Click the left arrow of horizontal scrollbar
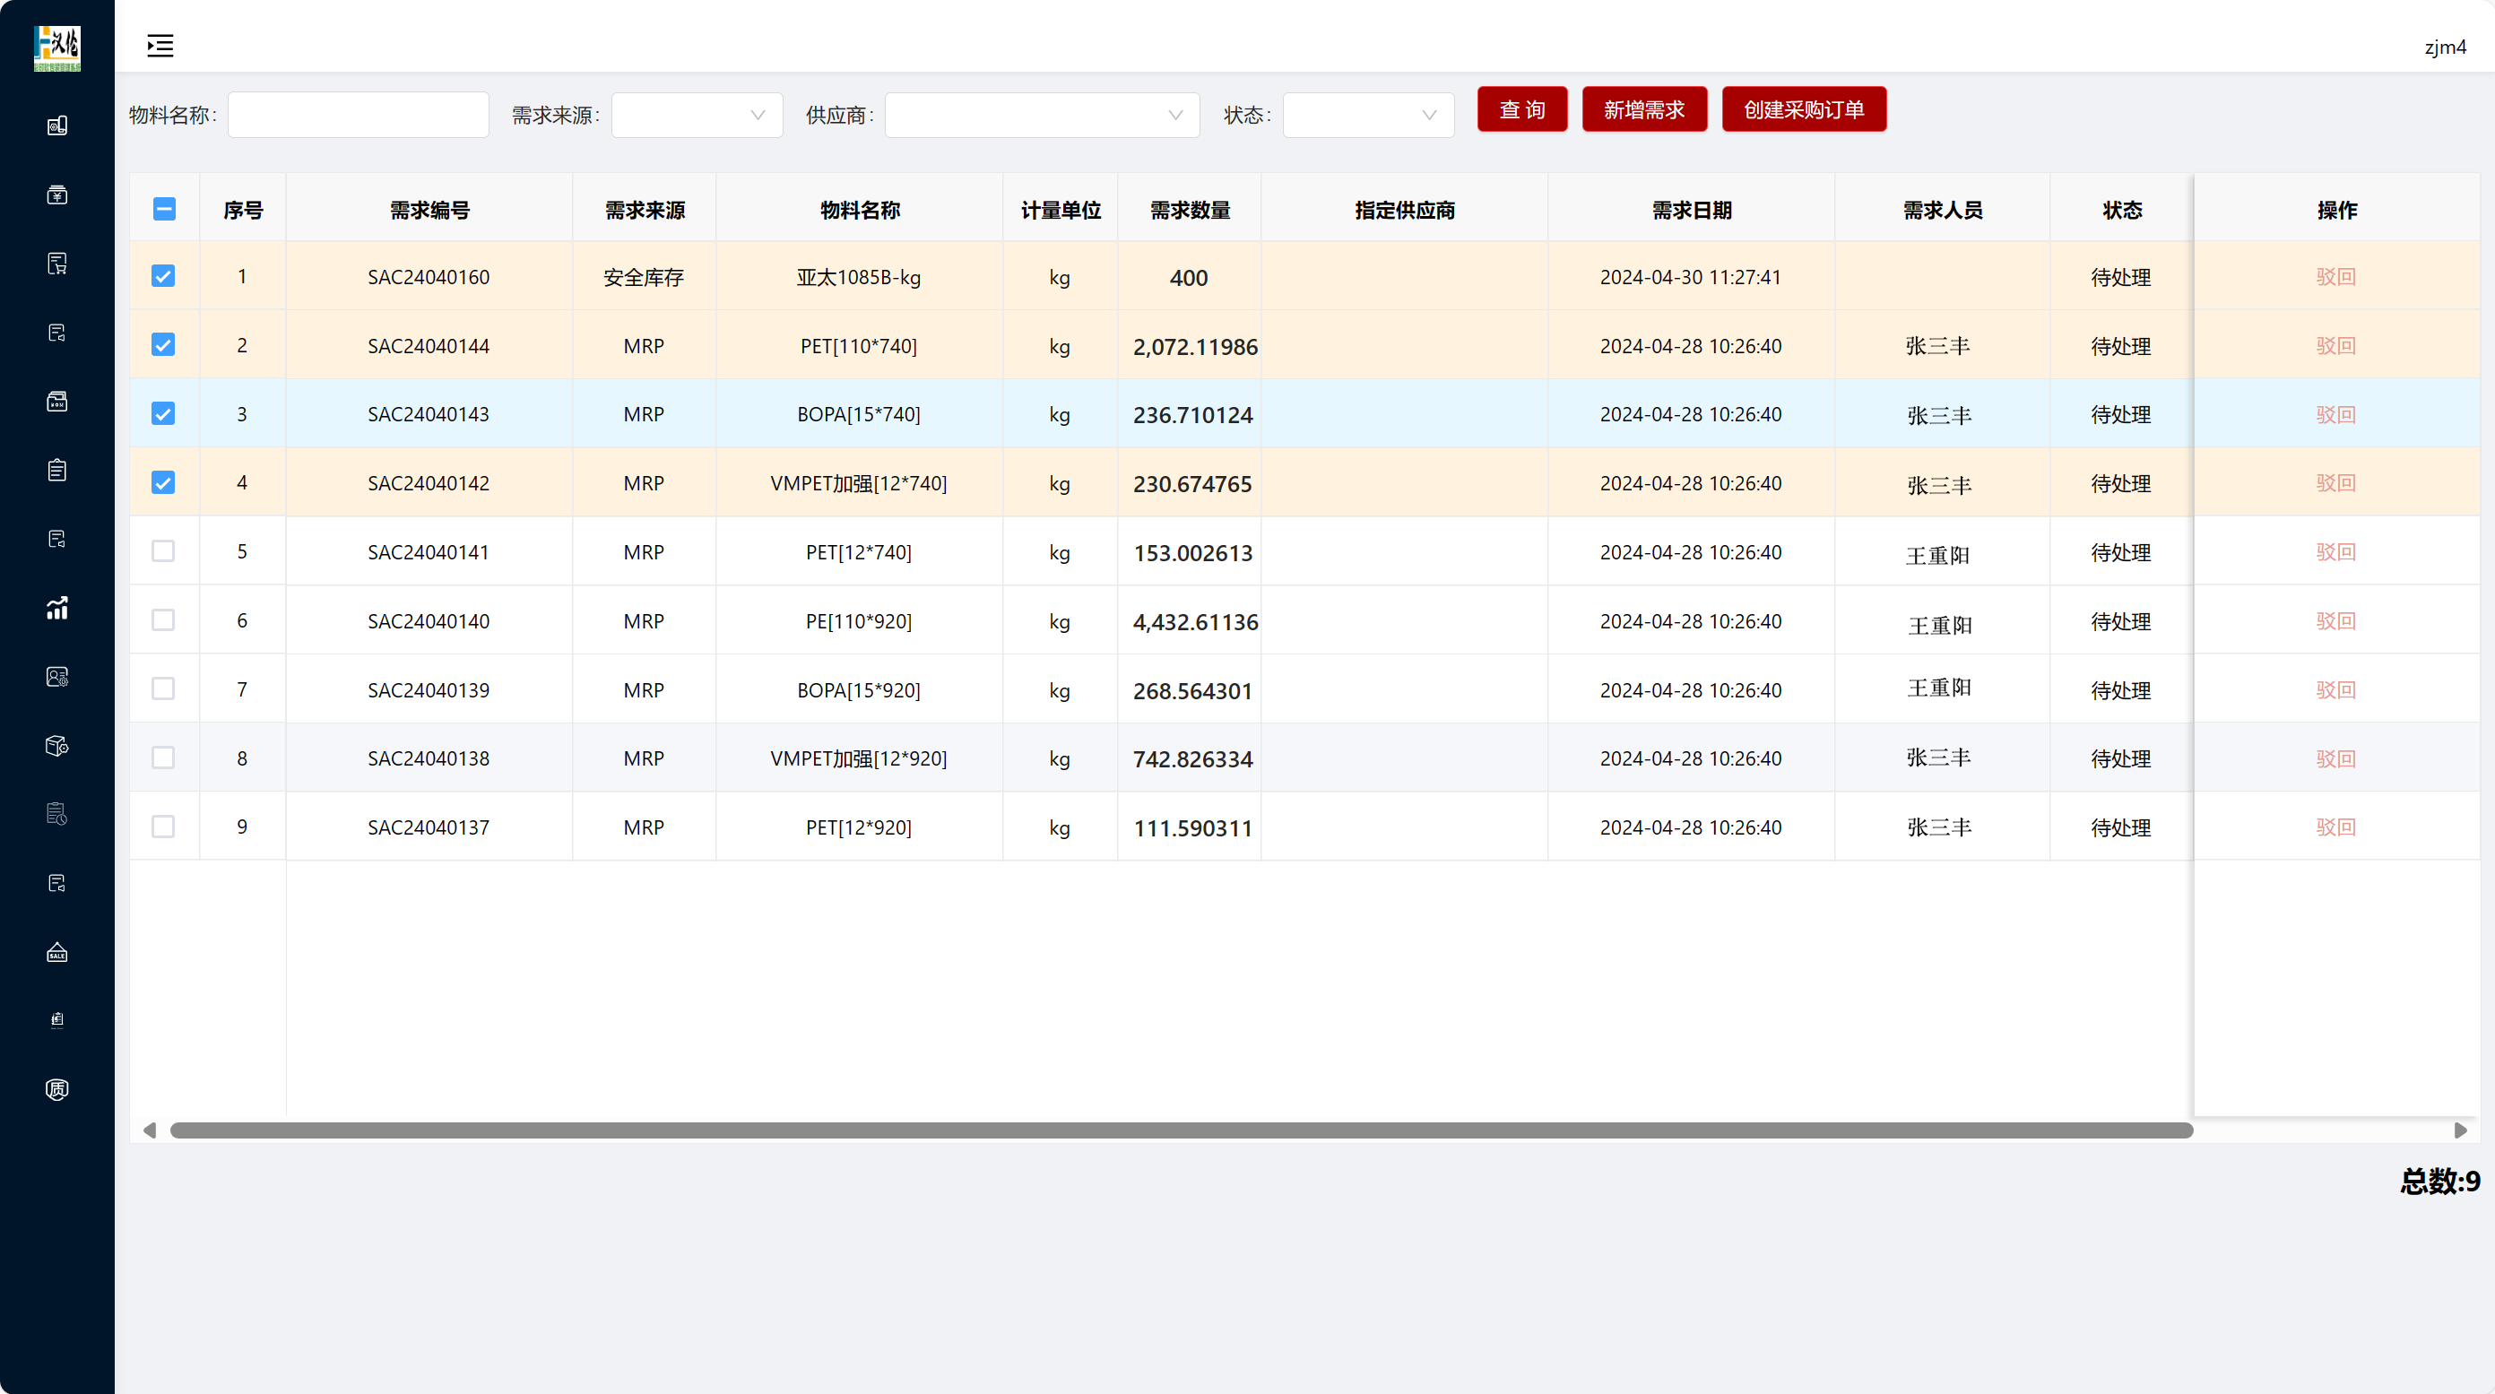The image size is (2495, 1394). [149, 1130]
